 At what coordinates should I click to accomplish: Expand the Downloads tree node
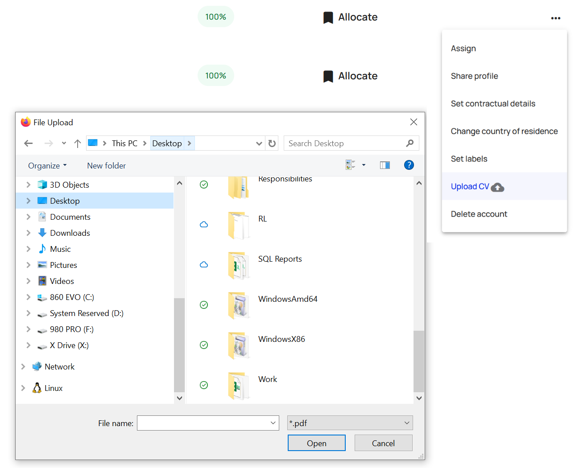tap(29, 233)
